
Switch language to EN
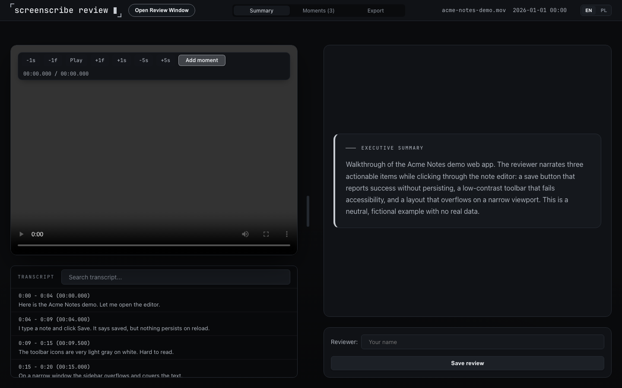pos(588,10)
